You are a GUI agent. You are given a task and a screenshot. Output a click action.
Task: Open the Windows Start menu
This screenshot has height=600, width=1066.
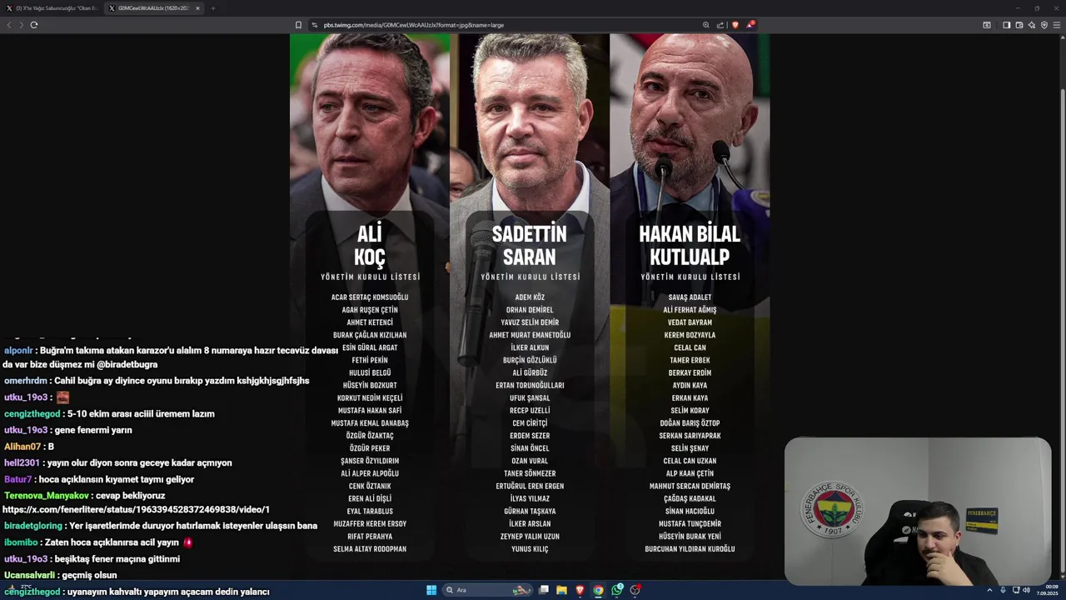click(x=431, y=590)
